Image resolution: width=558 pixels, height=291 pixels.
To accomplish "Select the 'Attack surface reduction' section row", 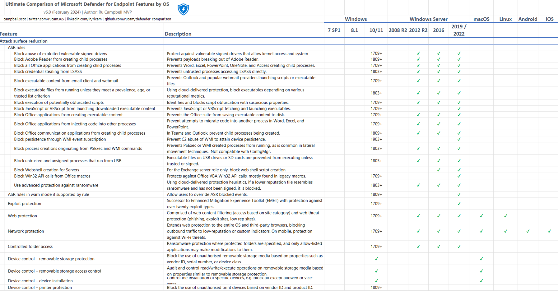I will (24, 41).
